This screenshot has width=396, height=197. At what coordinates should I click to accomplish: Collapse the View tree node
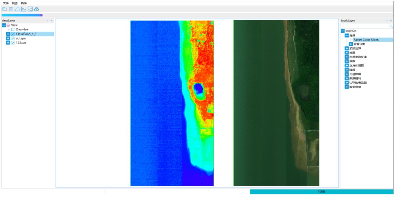click(x=4, y=25)
